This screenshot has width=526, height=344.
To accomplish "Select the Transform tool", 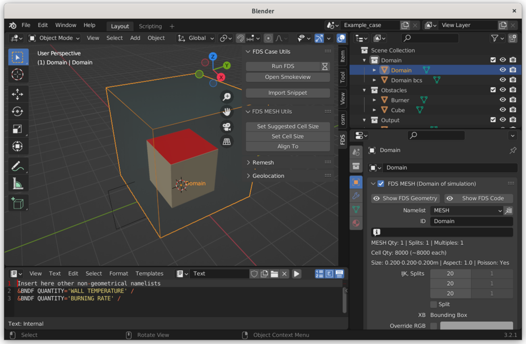I will pos(18,146).
